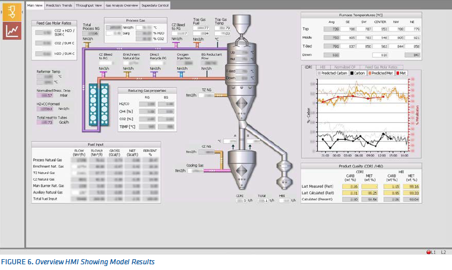Open the red trend chart sidebar icon

[x=12, y=30]
